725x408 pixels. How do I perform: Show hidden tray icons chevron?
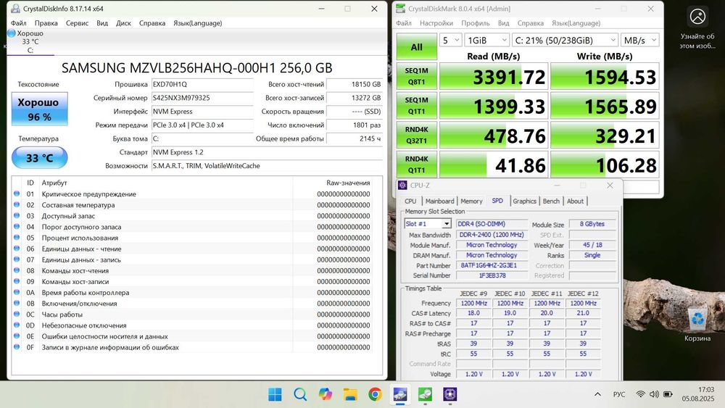coord(597,394)
